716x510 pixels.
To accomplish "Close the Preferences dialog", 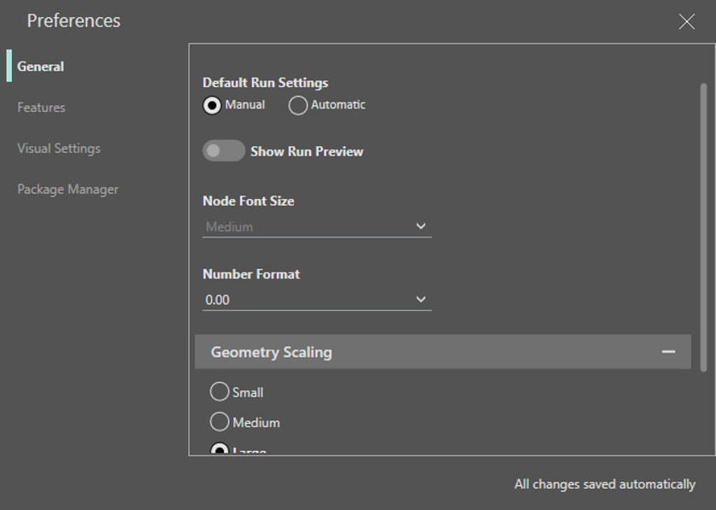I will click(686, 21).
